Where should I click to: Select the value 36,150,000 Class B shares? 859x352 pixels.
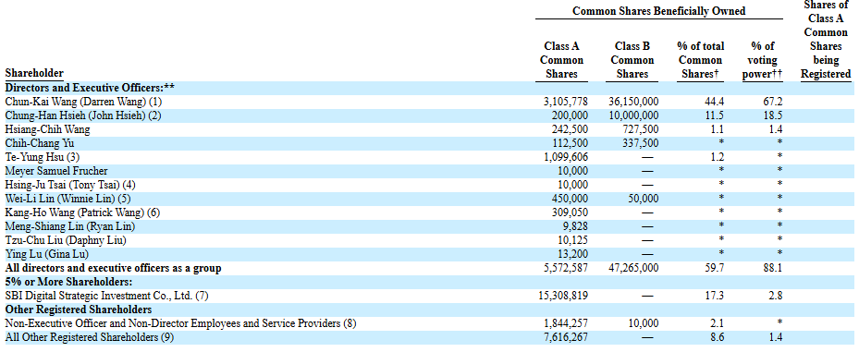(633, 102)
